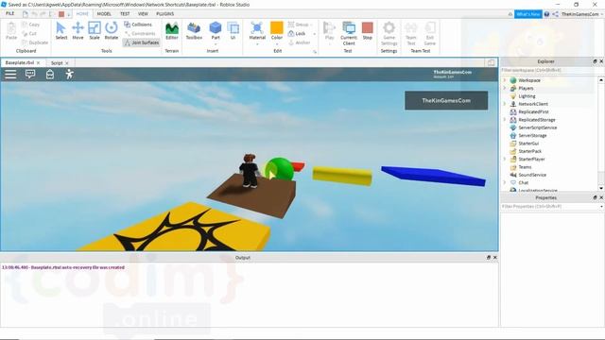605x340 pixels.
Task: Switch to the MODEL ribbon tab
Action: [x=104, y=14]
